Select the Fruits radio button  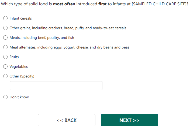5,57
